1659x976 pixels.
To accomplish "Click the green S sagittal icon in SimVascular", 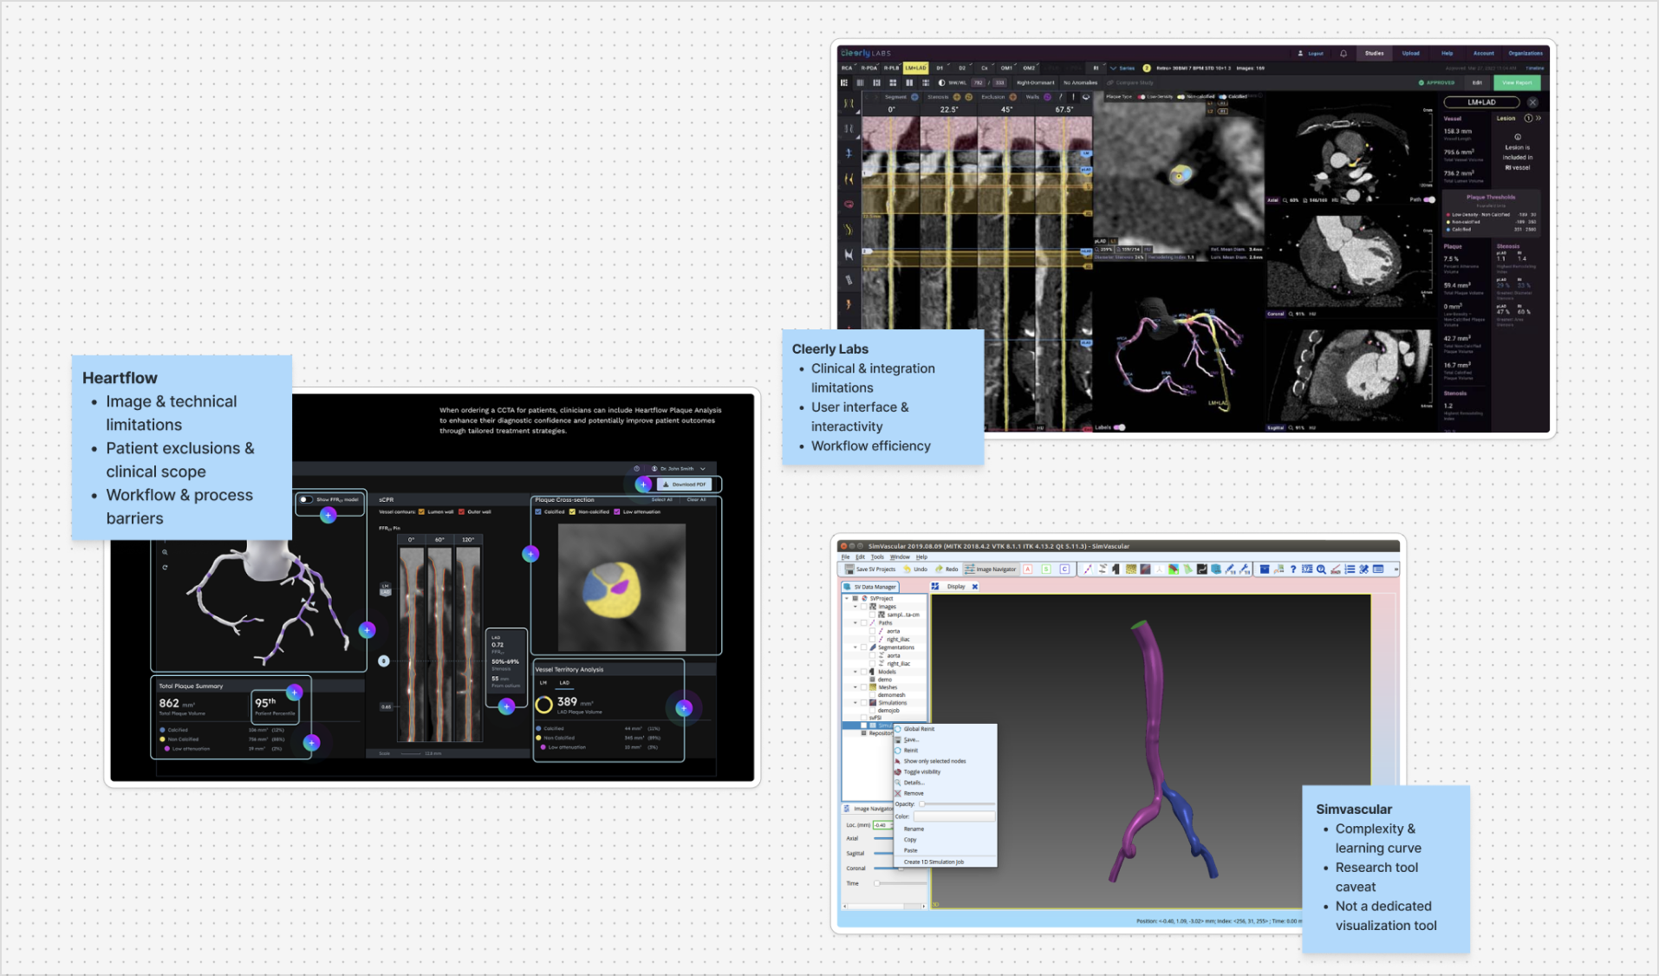I will click(1046, 569).
